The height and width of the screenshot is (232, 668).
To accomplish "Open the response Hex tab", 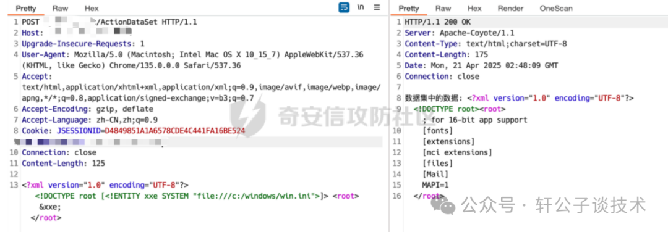I will 474,8.
